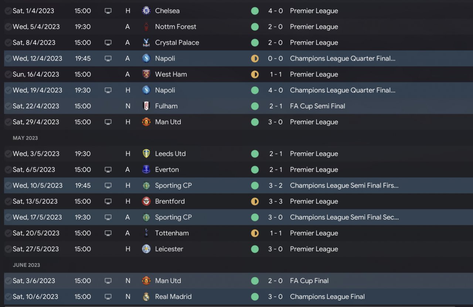Open the FA Cup Final competition link
This screenshot has width=473, height=307.
tap(309, 281)
